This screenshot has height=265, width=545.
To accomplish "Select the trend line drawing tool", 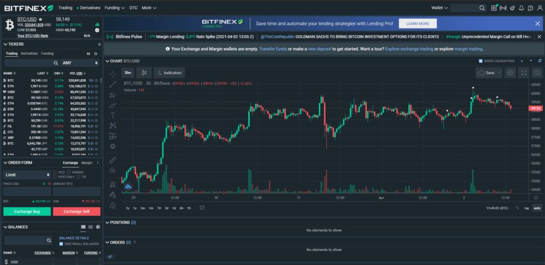I will point(113,84).
